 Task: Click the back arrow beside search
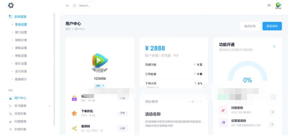(67, 6)
